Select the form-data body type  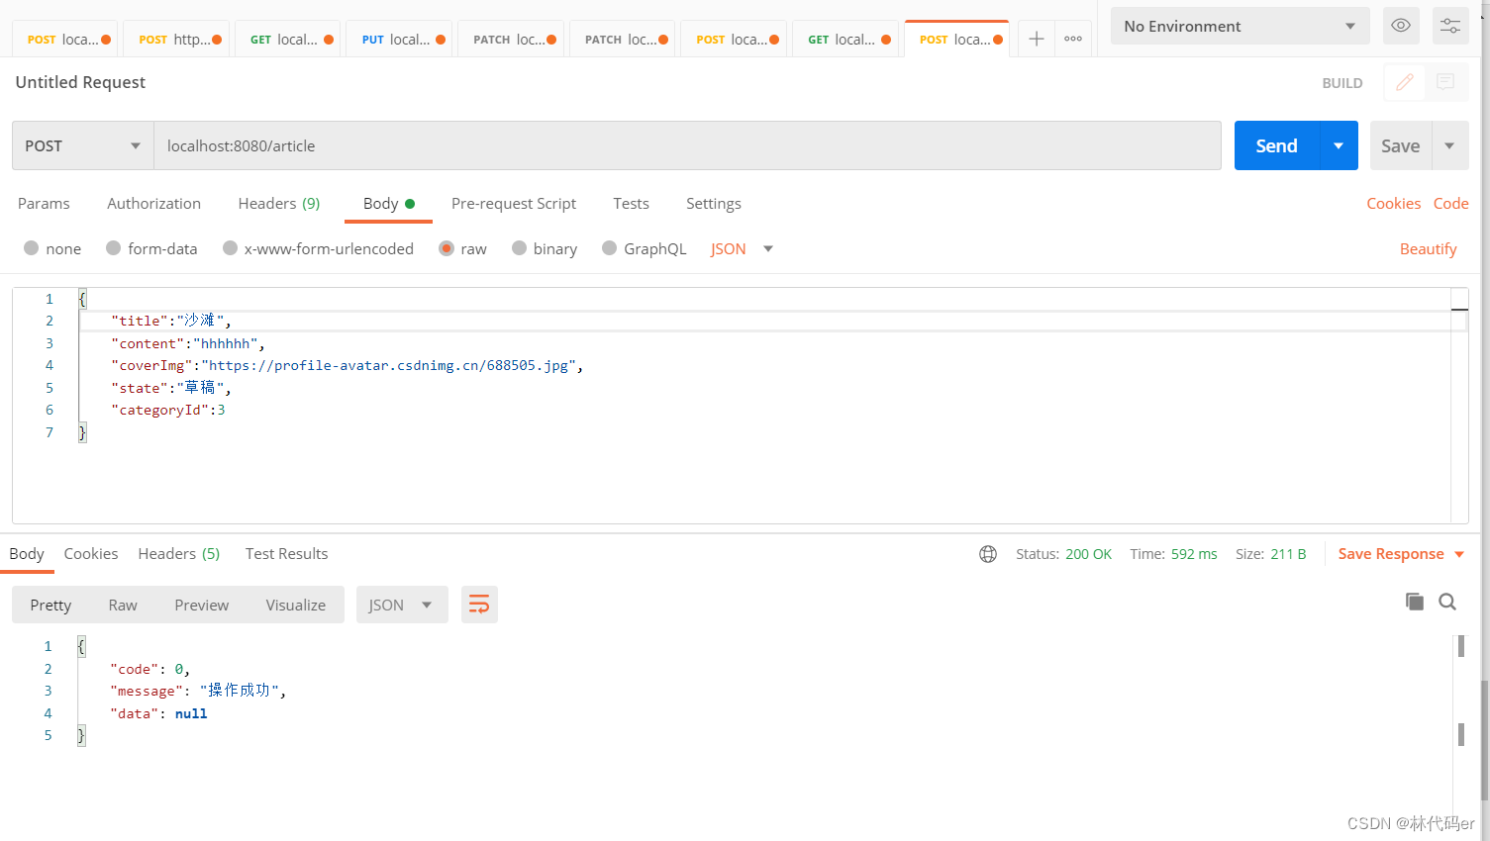coord(150,248)
